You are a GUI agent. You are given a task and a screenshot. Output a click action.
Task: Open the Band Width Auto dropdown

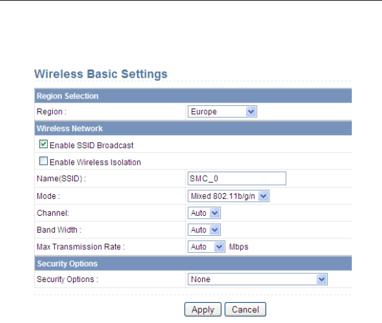(205, 230)
